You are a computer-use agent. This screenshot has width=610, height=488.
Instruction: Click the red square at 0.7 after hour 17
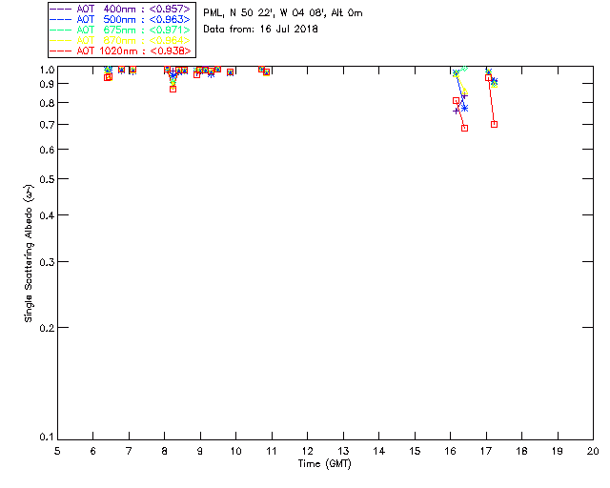coord(494,125)
